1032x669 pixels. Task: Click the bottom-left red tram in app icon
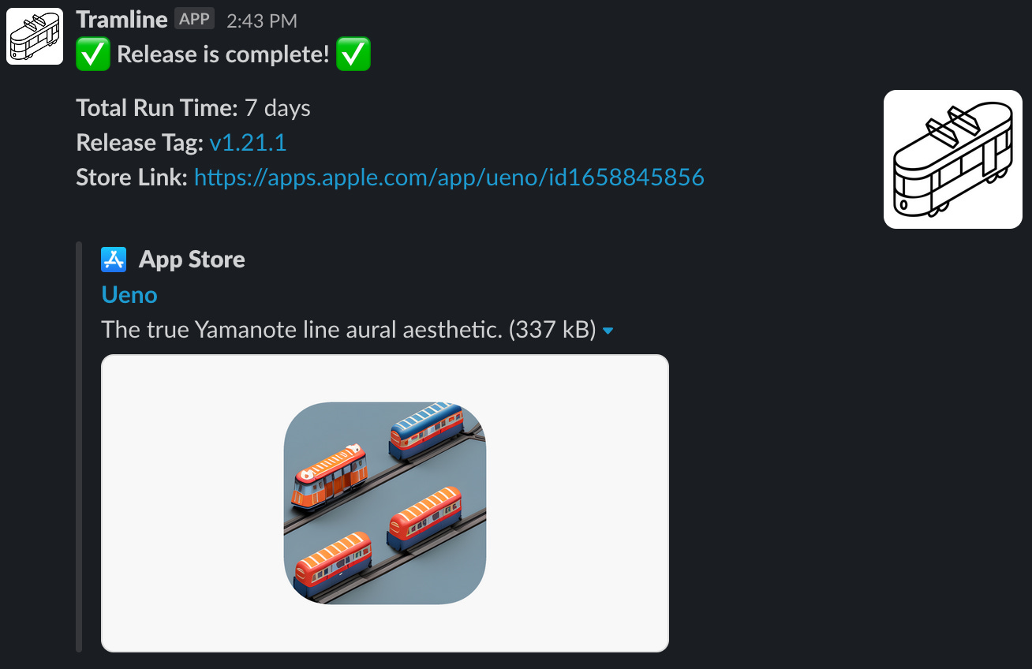(x=333, y=565)
